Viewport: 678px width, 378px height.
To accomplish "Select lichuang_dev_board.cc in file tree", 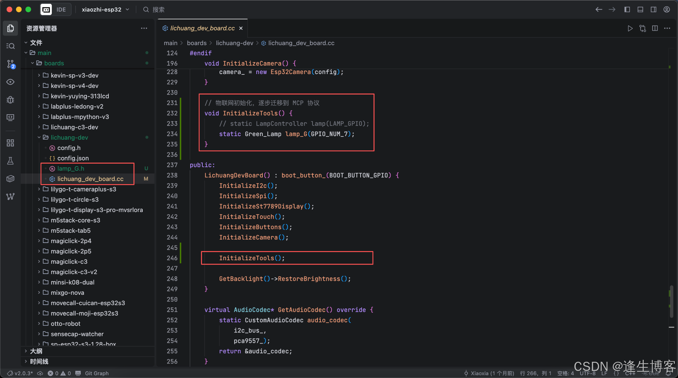I will pyautogui.click(x=88, y=179).
